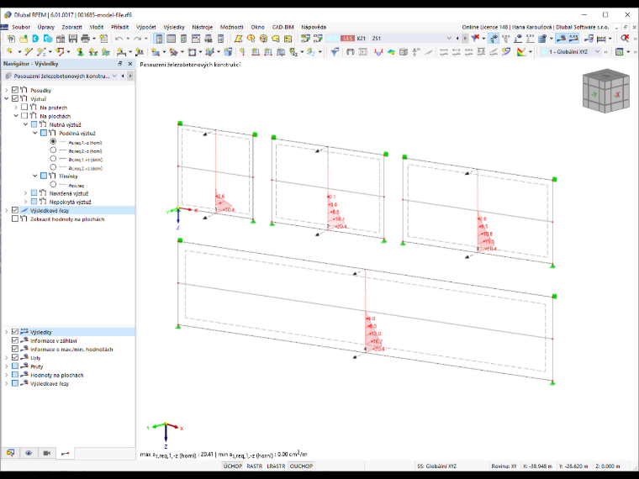Image resolution: width=639 pixels, height=479 pixels.
Task: Save the model with the floppy disk icon
Action: pyautogui.click(x=73, y=39)
